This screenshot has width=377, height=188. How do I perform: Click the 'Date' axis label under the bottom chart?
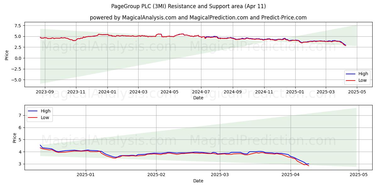tap(198, 181)
